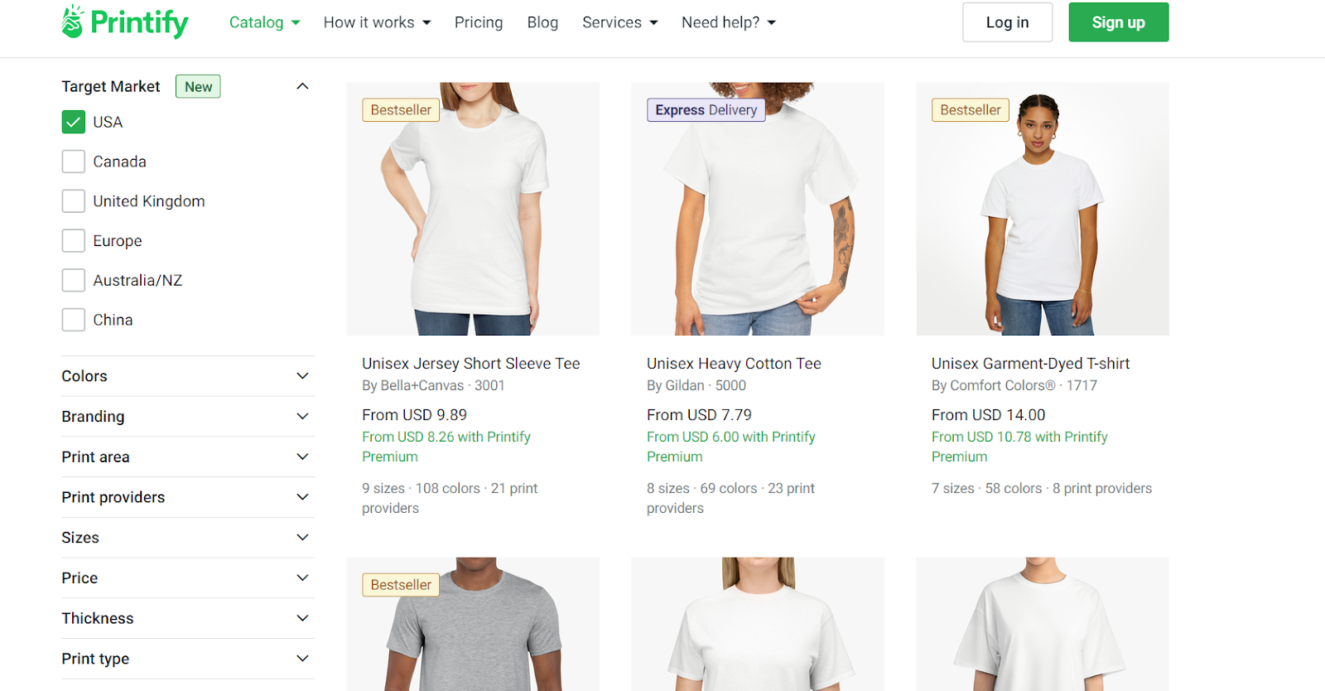The image size is (1325, 691).
Task: Click Bestseller badge on Jersey Short Sleeve Tee
Action: (x=401, y=109)
